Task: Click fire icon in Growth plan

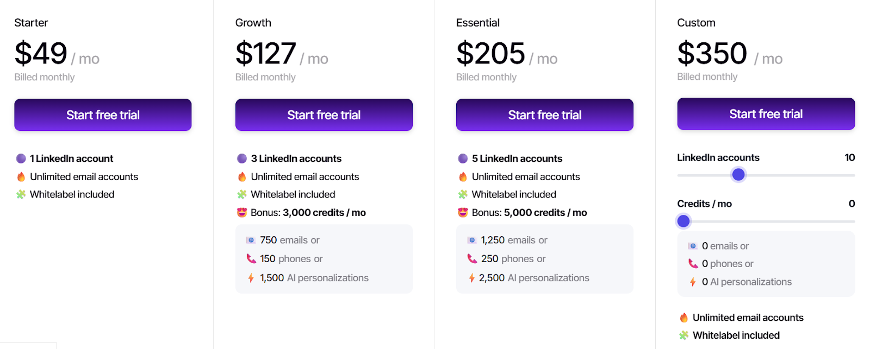Action: click(x=242, y=176)
